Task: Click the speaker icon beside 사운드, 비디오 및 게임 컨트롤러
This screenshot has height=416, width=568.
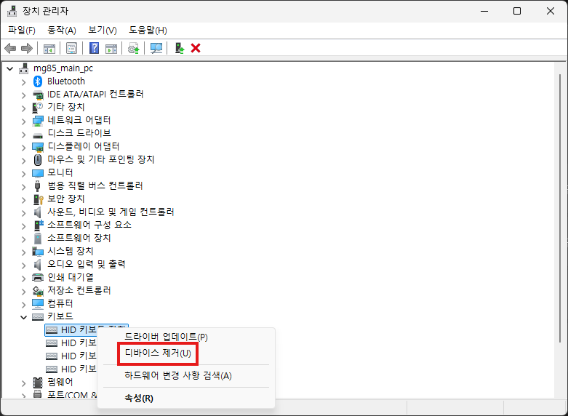Action: (38, 212)
